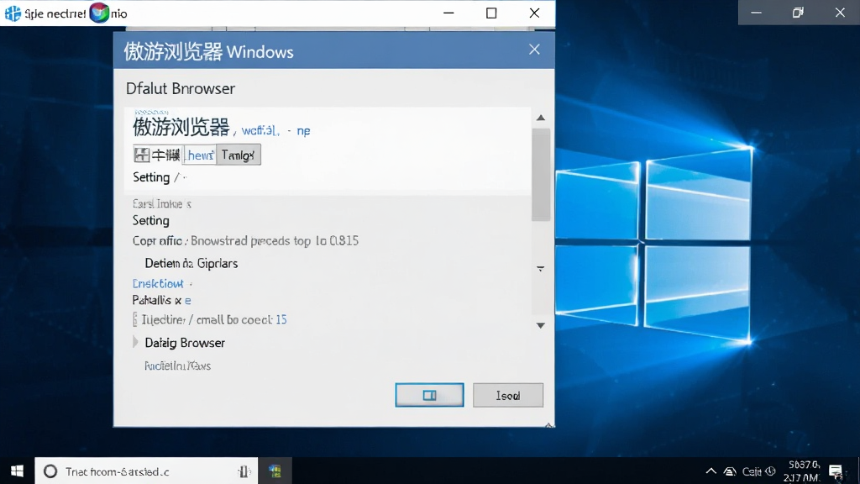Open the small dropdown arrow beside 'Detiem da Giprlars'
The height and width of the screenshot is (484, 860).
tap(541, 269)
